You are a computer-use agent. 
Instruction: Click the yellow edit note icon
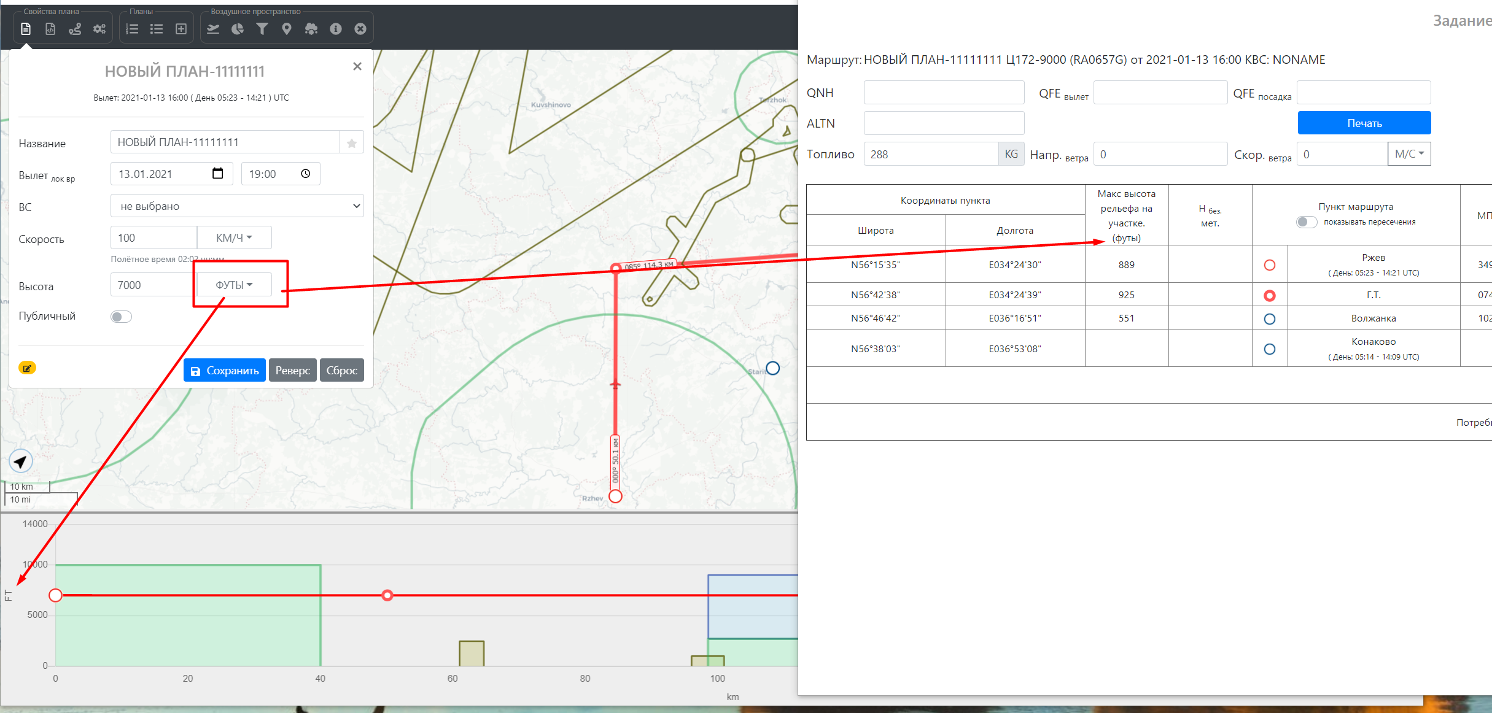click(27, 368)
